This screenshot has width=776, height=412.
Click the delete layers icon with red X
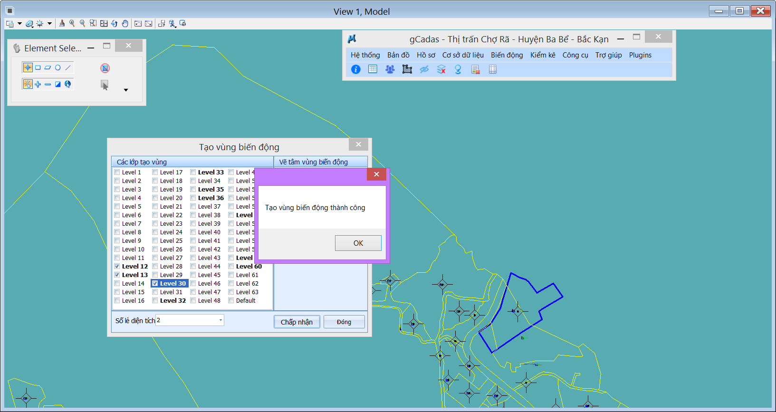pyautogui.click(x=441, y=69)
